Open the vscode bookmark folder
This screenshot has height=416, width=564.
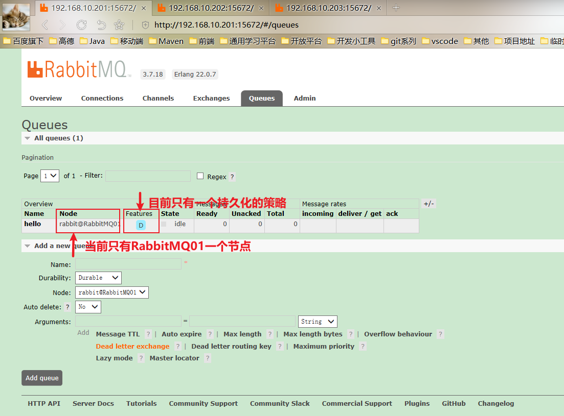440,41
